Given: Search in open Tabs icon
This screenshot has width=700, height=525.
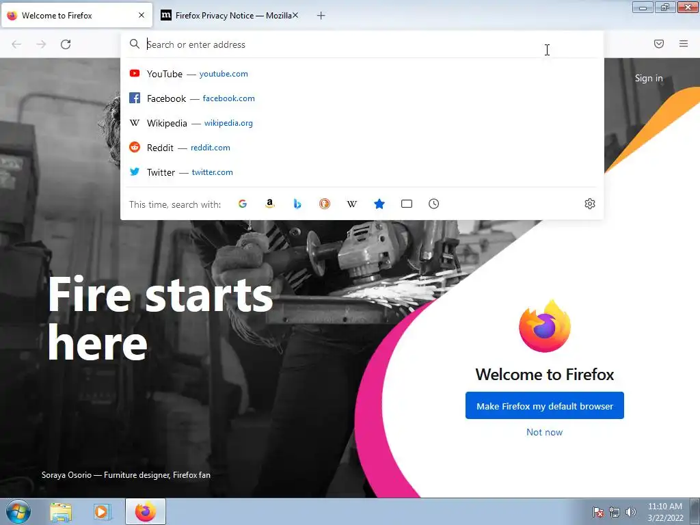Looking at the screenshot, I should pyautogui.click(x=407, y=204).
